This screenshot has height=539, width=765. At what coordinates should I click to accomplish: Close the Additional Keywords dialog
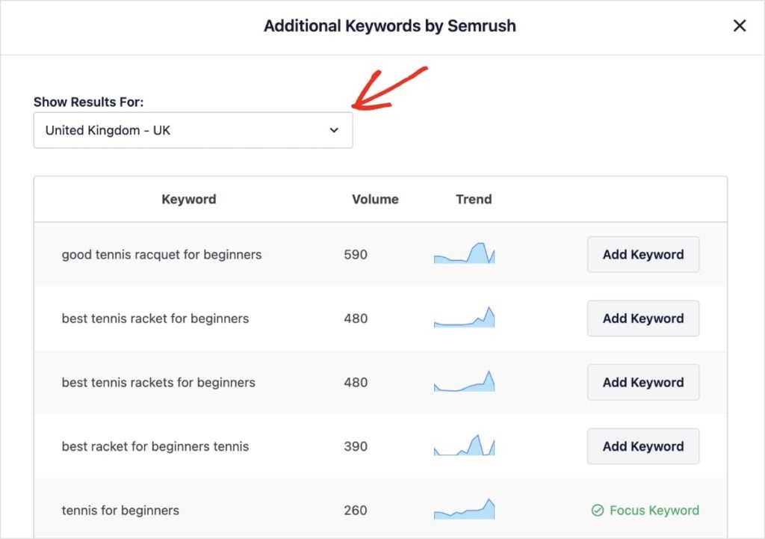[x=740, y=25]
